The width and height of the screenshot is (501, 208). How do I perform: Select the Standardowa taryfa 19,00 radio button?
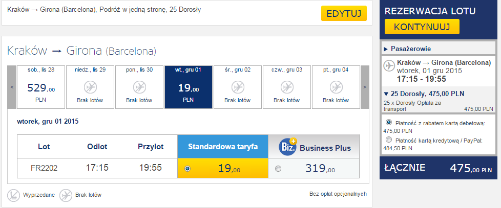click(x=187, y=169)
